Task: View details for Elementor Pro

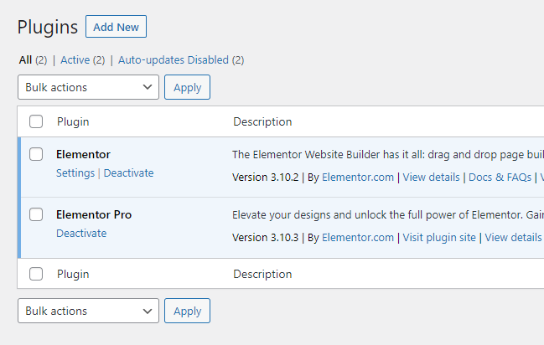Action: (x=513, y=238)
